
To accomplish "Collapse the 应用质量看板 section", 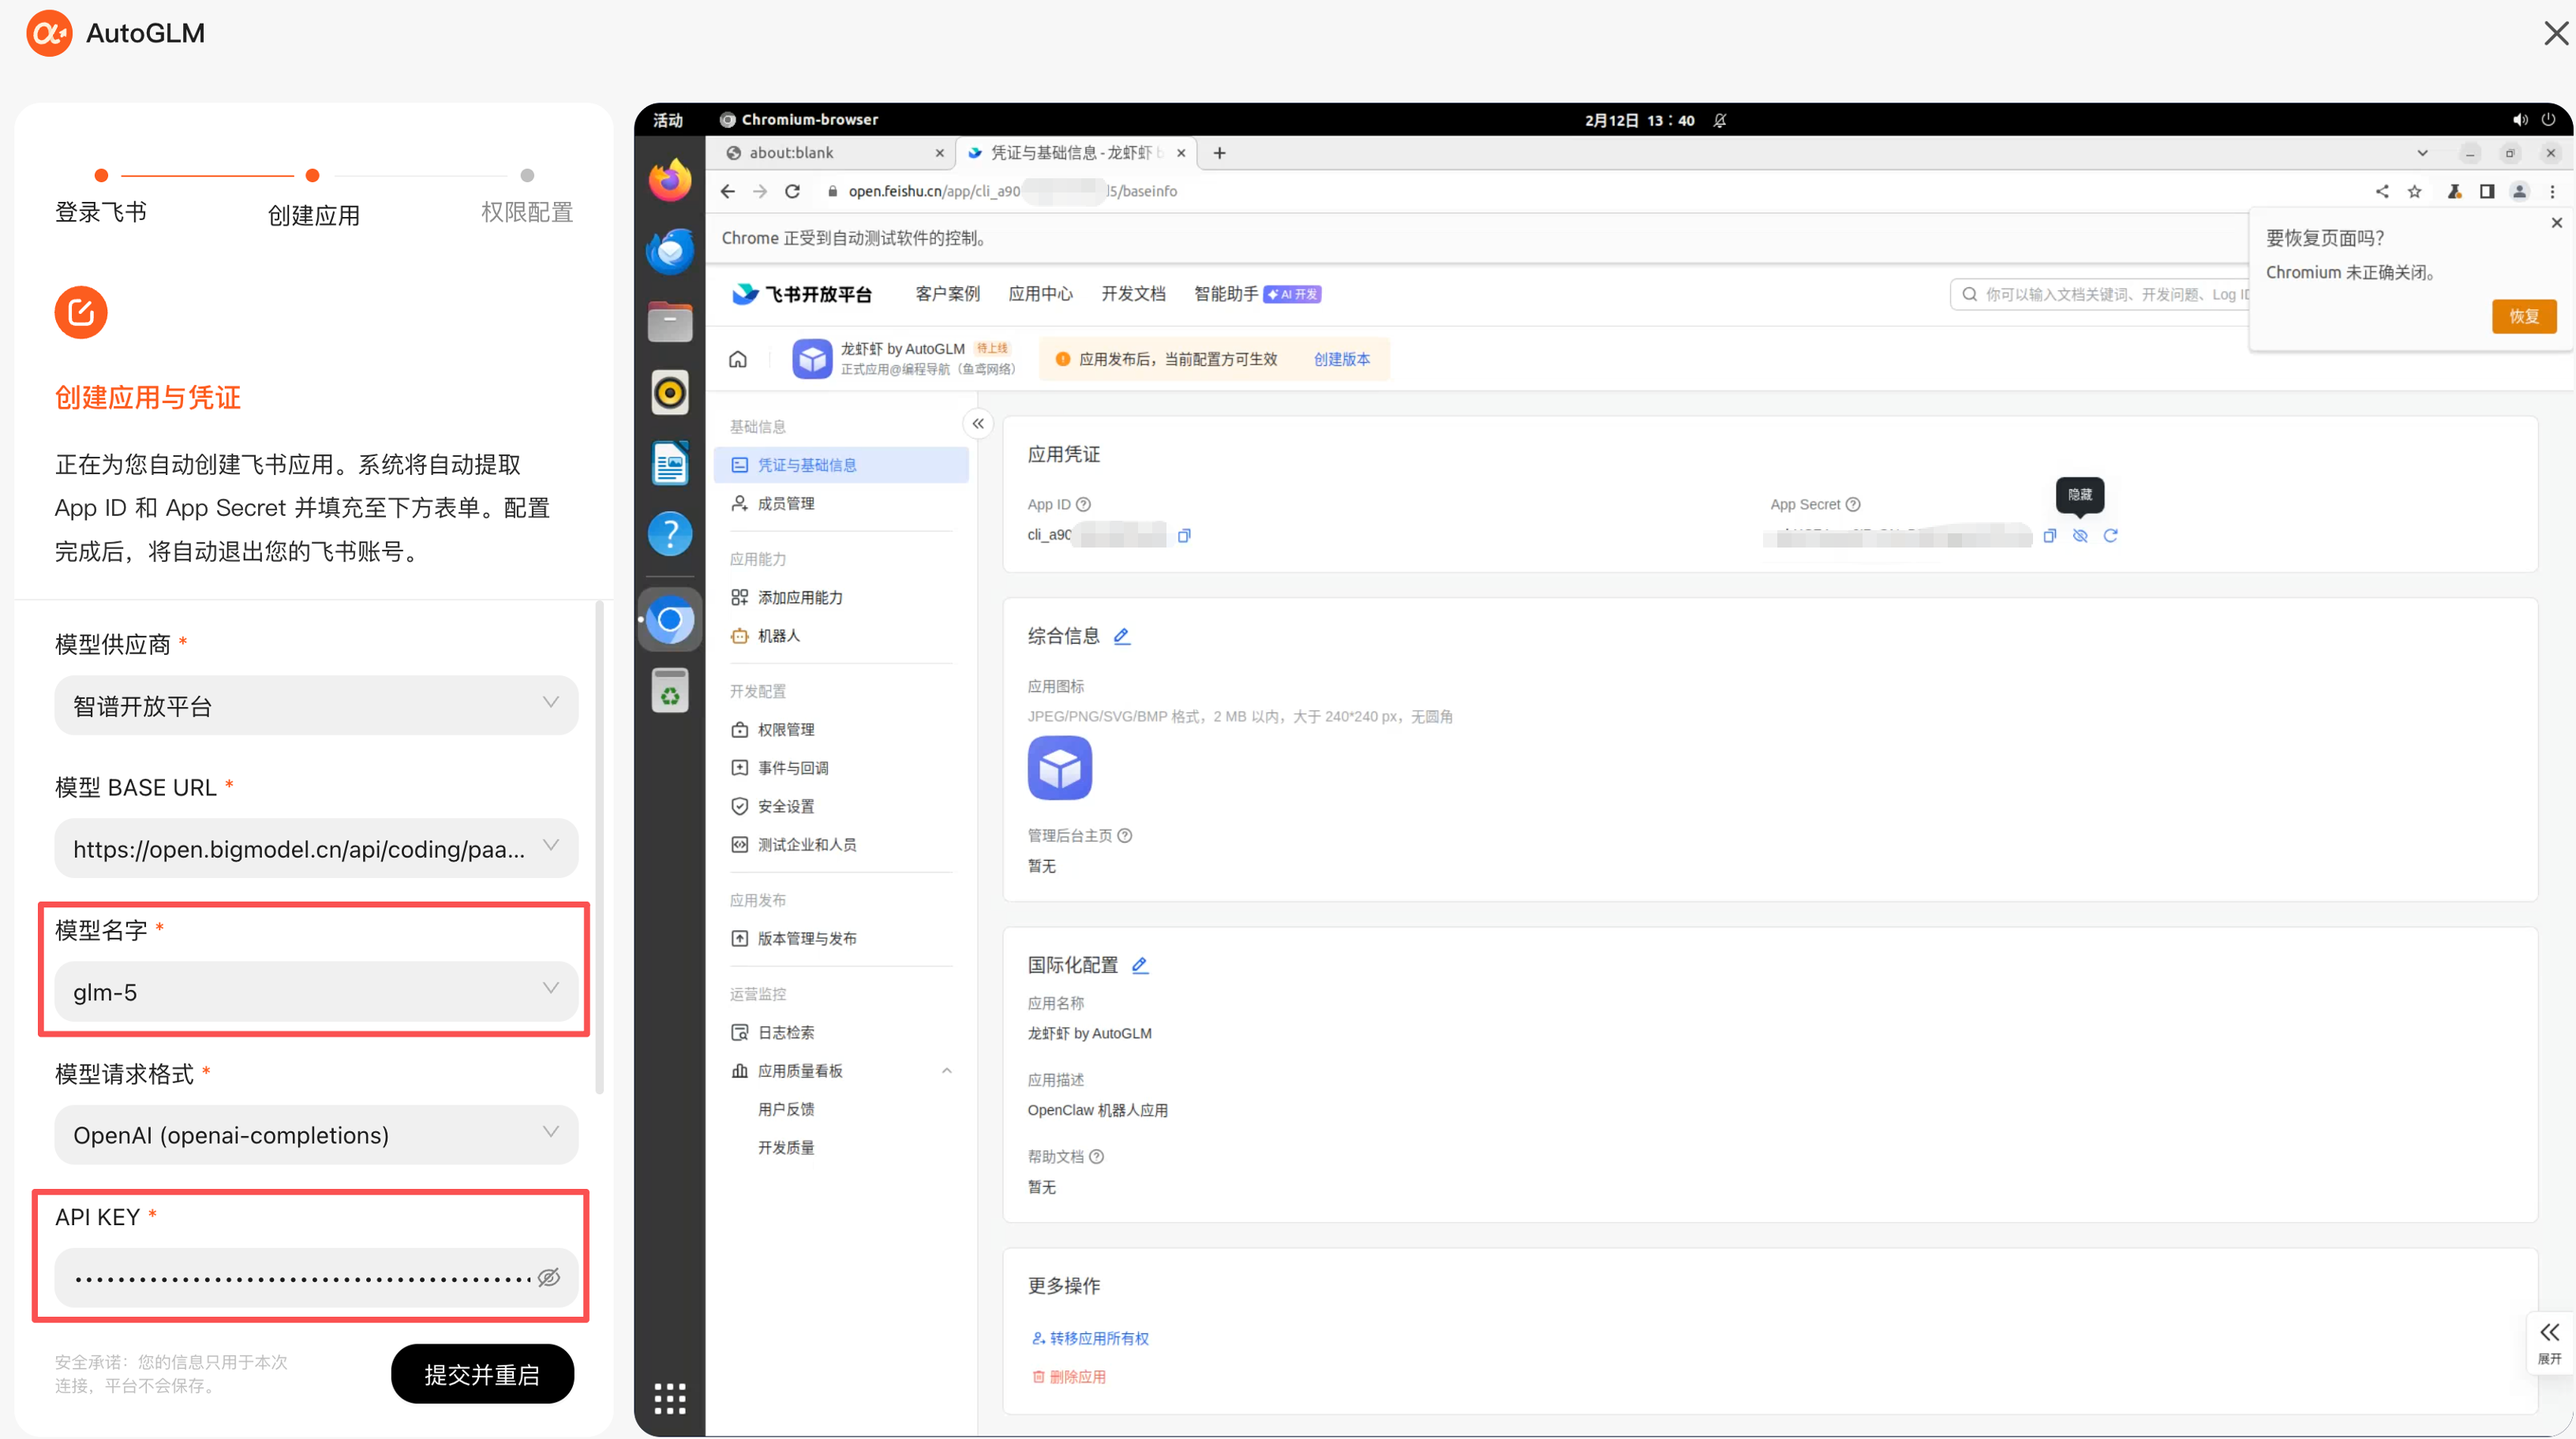I will click(x=946, y=1071).
